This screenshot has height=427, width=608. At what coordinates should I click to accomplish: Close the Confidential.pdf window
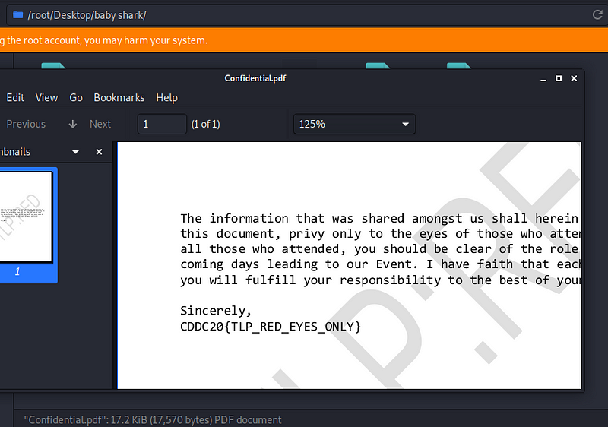(x=575, y=78)
